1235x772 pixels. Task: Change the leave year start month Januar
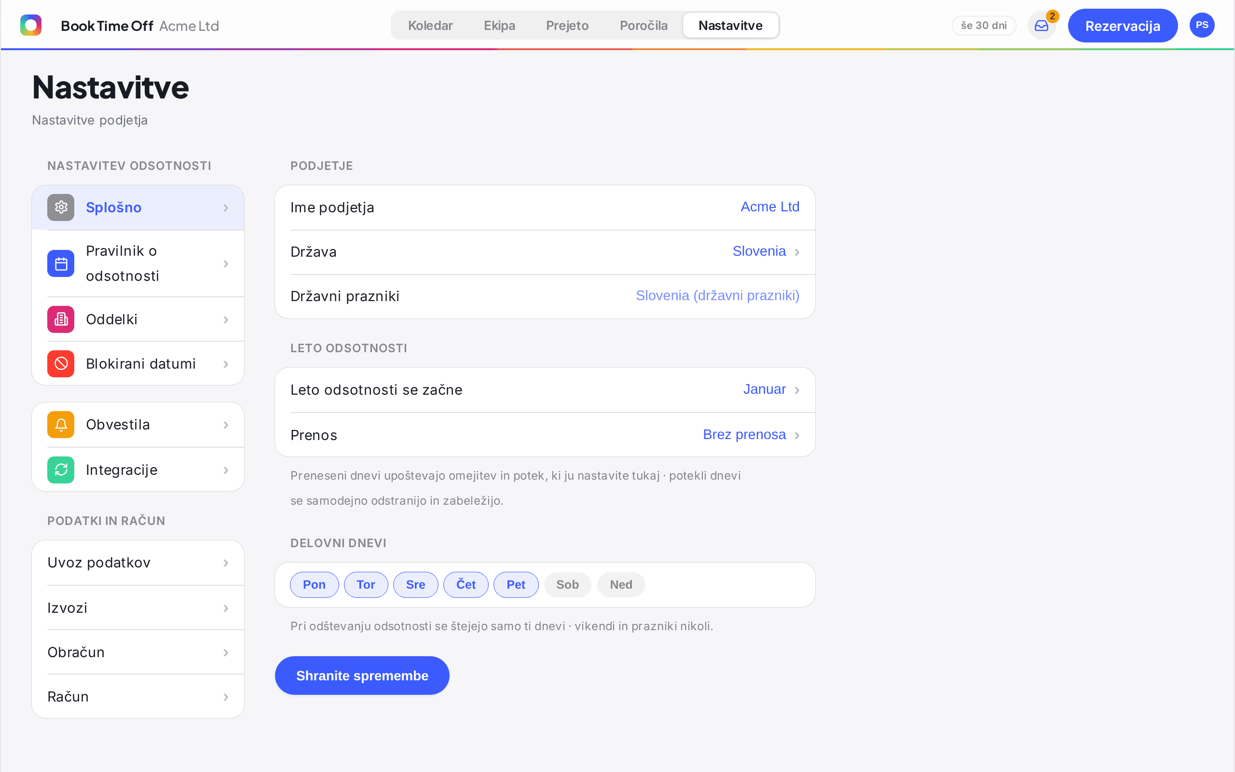[545, 389]
